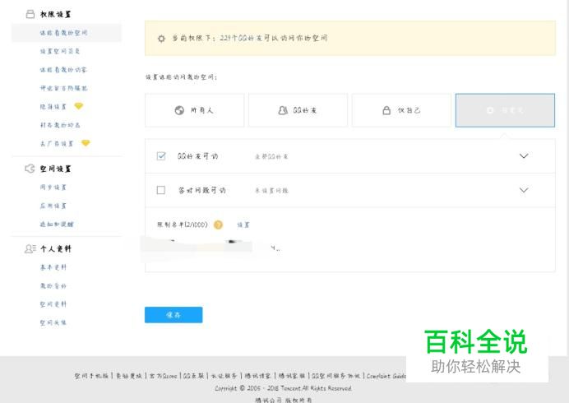Open 腾讯博客 footer link
This screenshot has width=569, height=403.
tap(257, 376)
